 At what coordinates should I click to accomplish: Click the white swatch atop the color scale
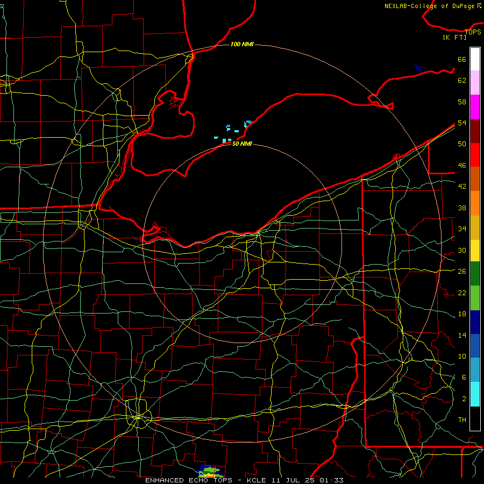click(x=475, y=59)
